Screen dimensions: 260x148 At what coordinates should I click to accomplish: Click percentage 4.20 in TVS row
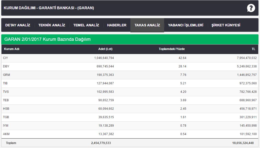[183, 92]
